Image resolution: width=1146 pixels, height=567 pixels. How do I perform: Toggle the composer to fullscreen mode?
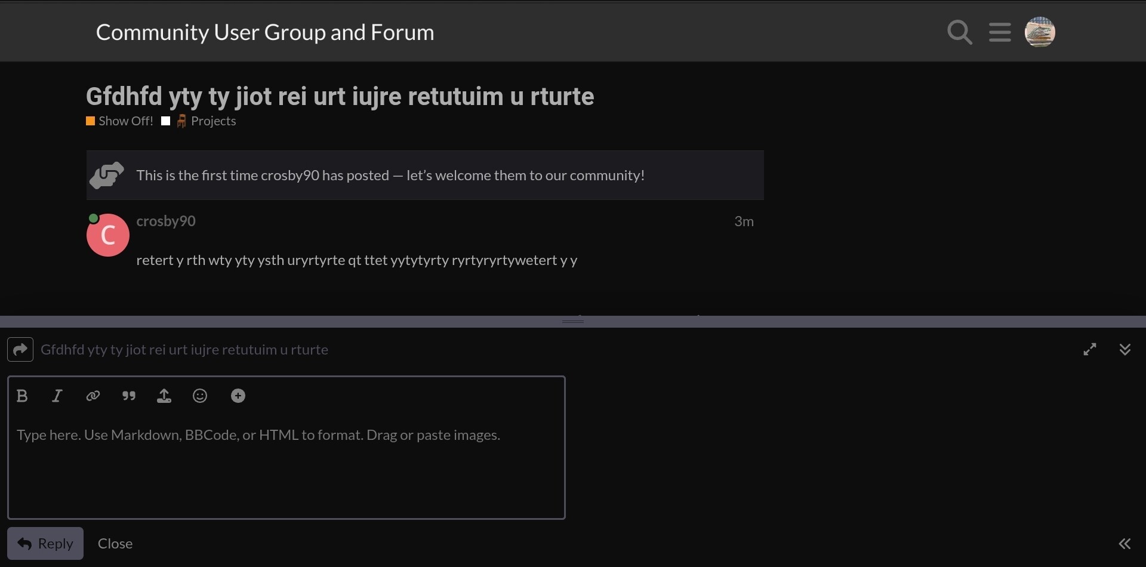click(1090, 350)
